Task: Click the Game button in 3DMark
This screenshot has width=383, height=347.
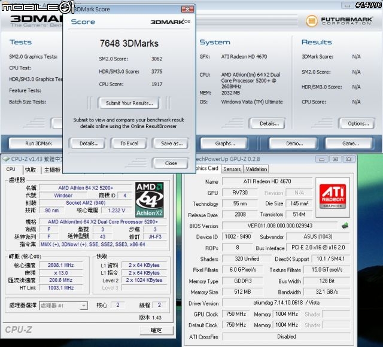Action: (350, 144)
